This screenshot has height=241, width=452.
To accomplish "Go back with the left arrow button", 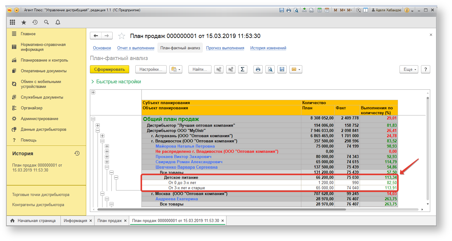I will (96, 36).
